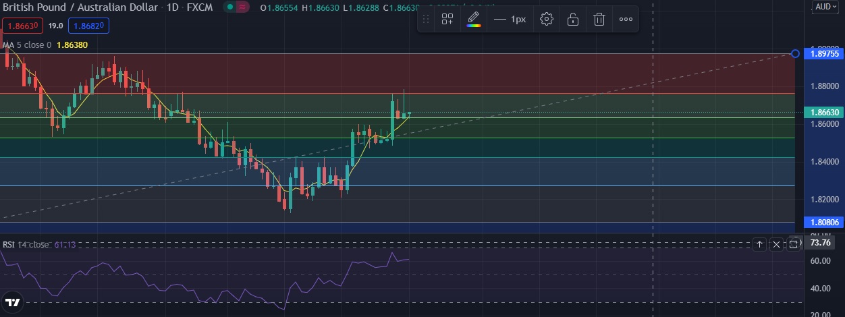This screenshot has width=845, height=317.
Task: Open the three-dots more menu
Action: point(626,19)
